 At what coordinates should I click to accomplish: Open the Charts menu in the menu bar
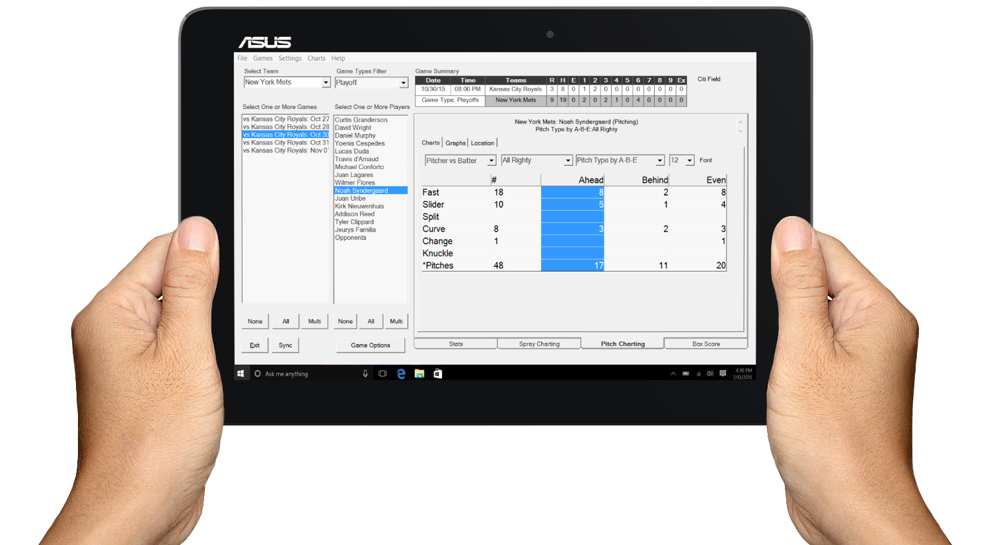(316, 58)
